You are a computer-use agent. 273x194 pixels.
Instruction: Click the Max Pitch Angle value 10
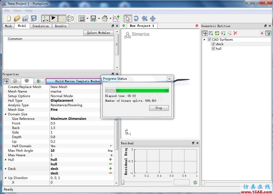(x=53, y=151)
